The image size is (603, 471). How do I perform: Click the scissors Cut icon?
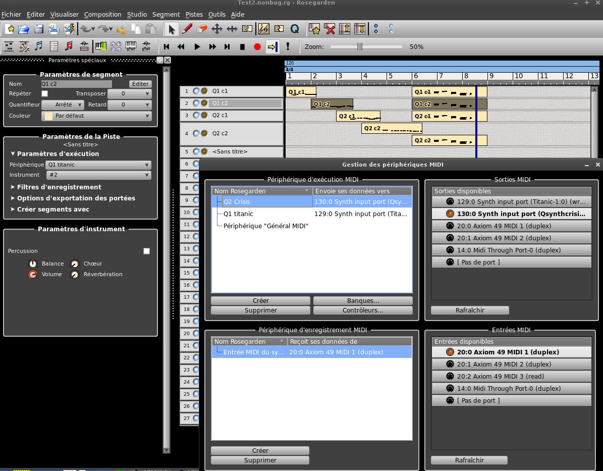pyautogui.click(x=121, y=29)
